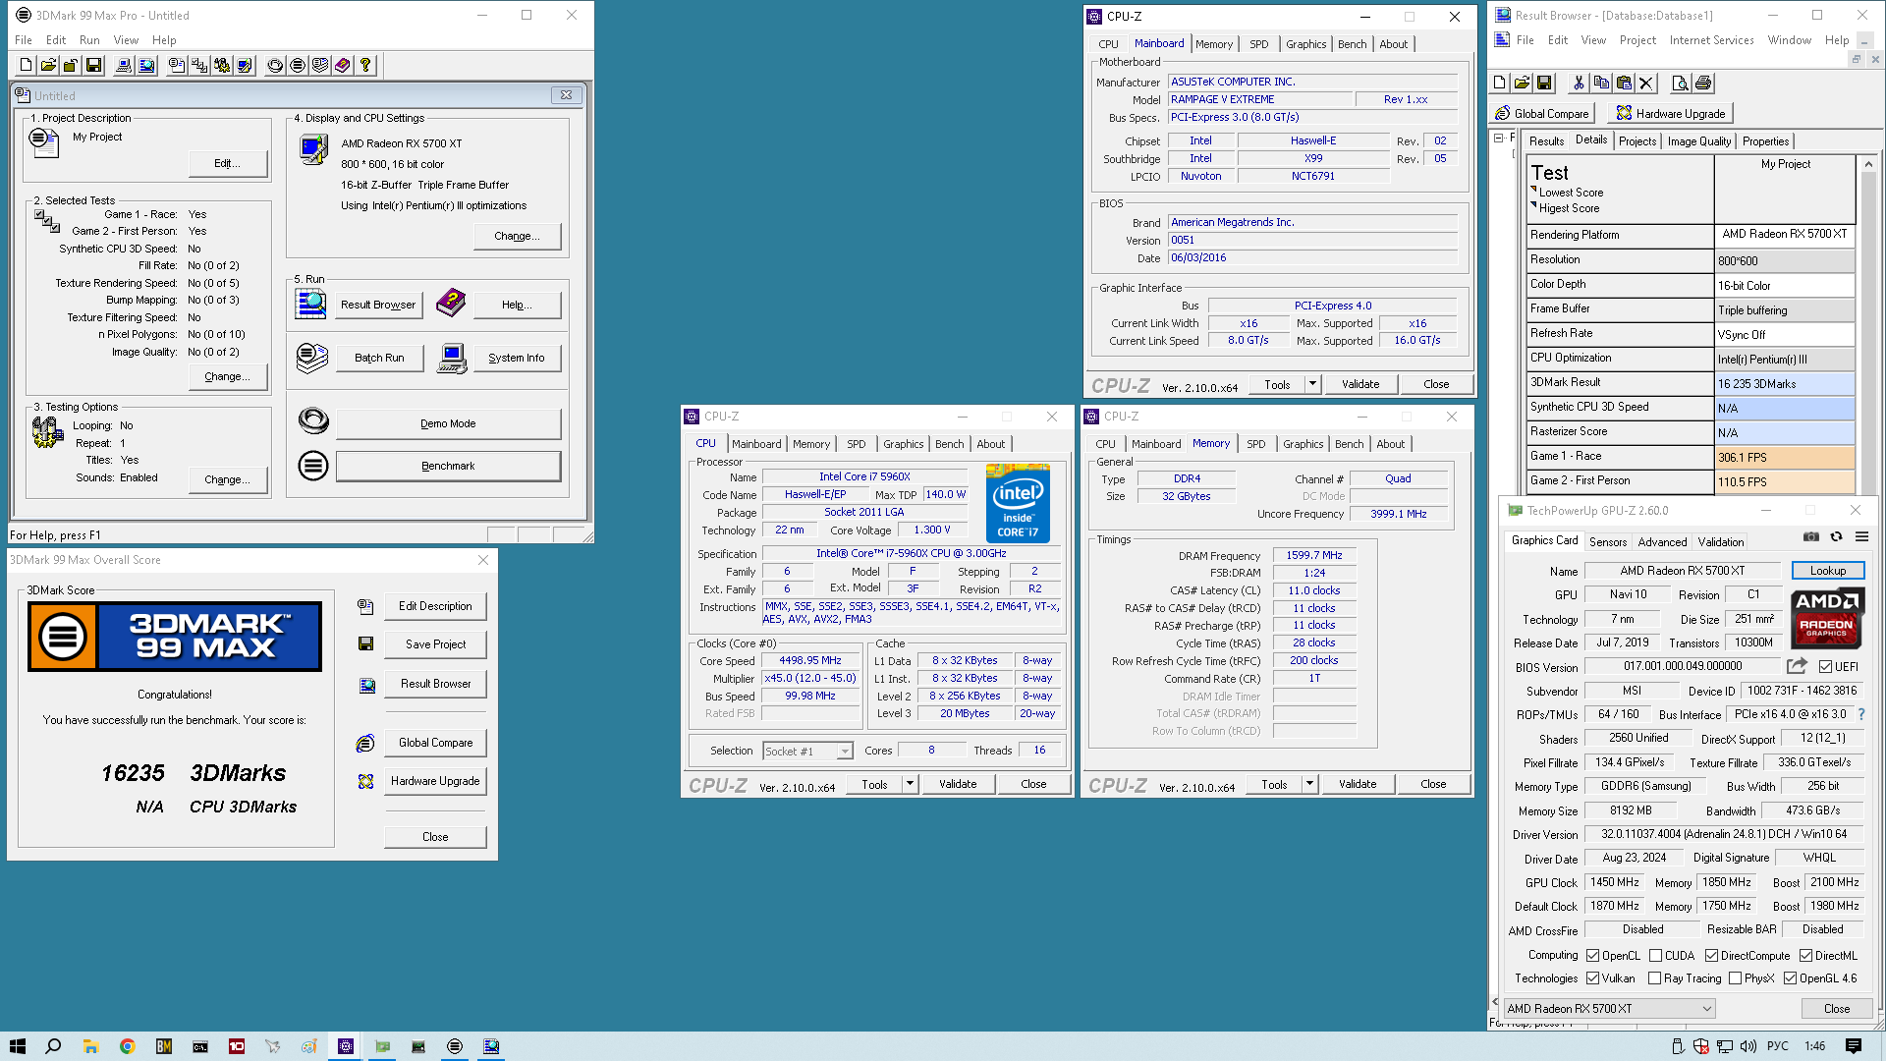Open File Explorer from taskbar

90,1046
